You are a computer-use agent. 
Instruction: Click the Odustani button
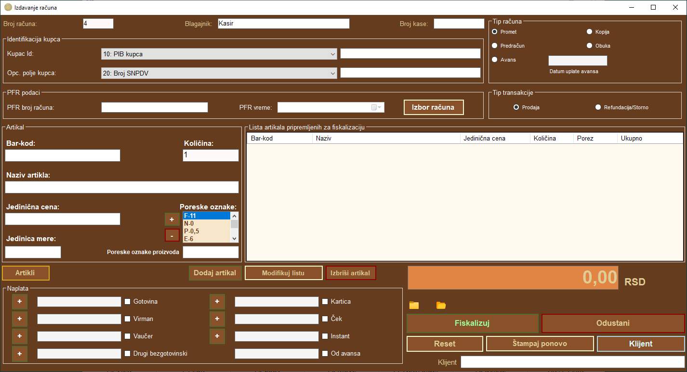click(x=613, y=323)
